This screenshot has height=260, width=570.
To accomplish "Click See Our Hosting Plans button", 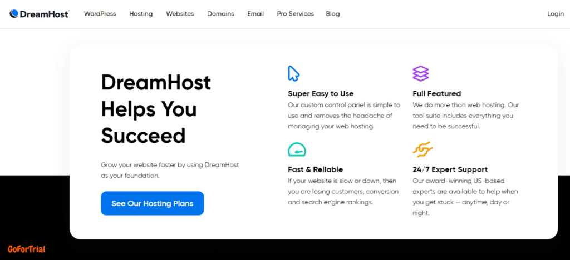I will click(153, 203).
